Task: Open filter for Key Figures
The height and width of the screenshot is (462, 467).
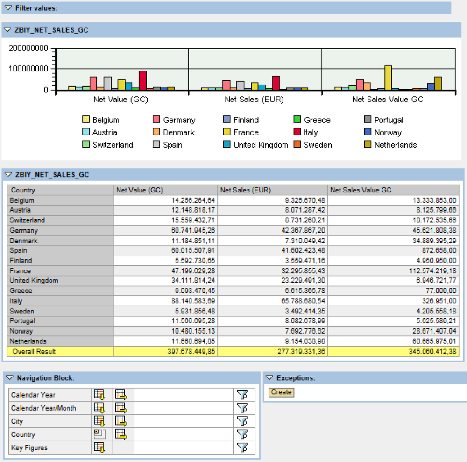Action: click(x=241, y=448)
